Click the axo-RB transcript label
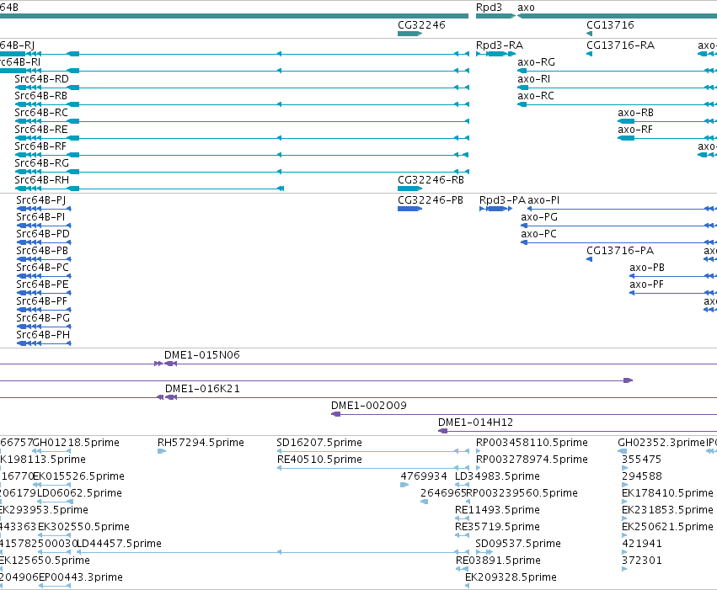 [x=635, y=114]
